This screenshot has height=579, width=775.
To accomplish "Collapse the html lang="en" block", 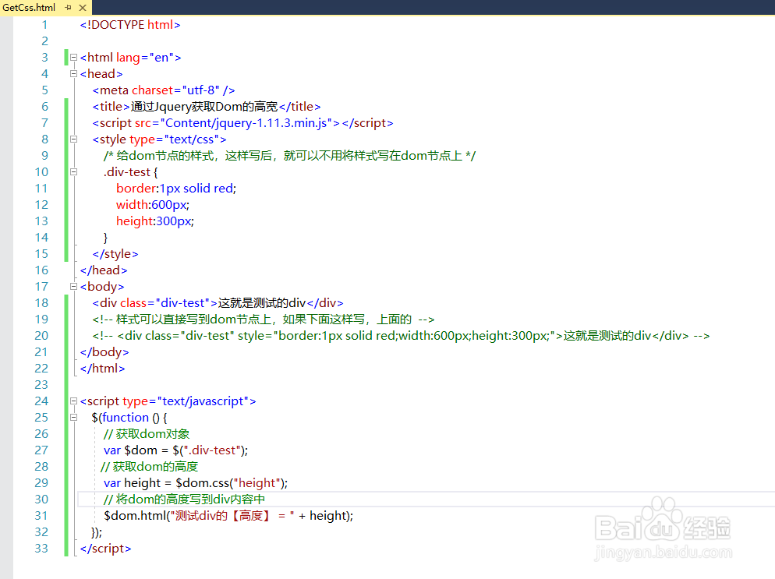I will point(73,58).
